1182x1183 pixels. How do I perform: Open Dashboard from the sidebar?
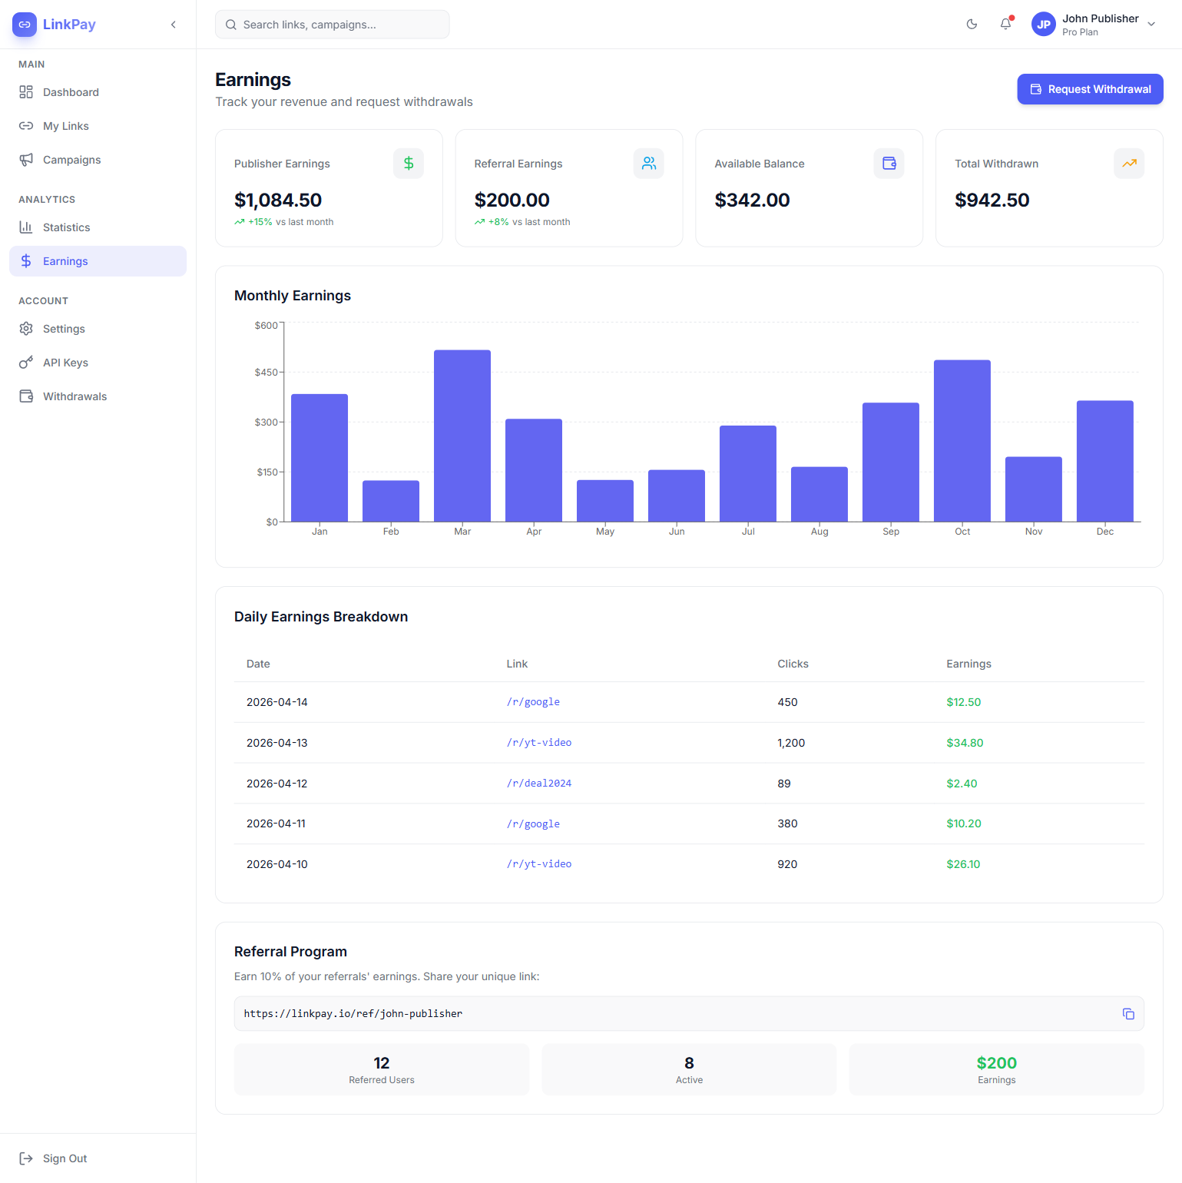pyautogui.click(x=98, y=92)
